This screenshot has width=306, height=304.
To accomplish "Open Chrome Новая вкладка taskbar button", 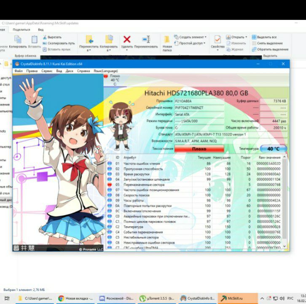I will [x=76, y=299].
